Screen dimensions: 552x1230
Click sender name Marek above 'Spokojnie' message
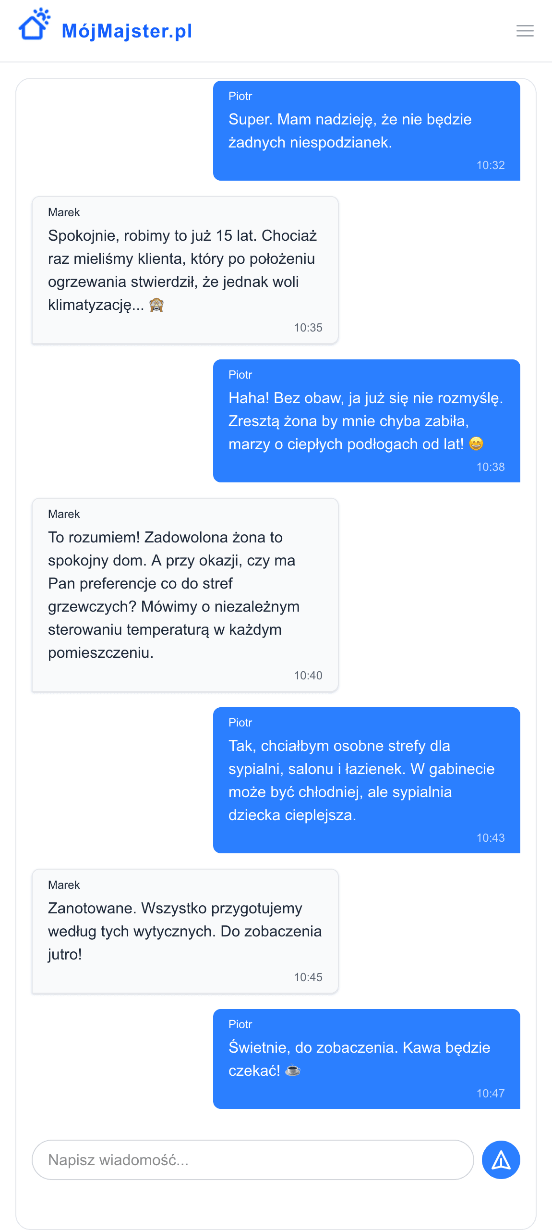tap(64, 212)
